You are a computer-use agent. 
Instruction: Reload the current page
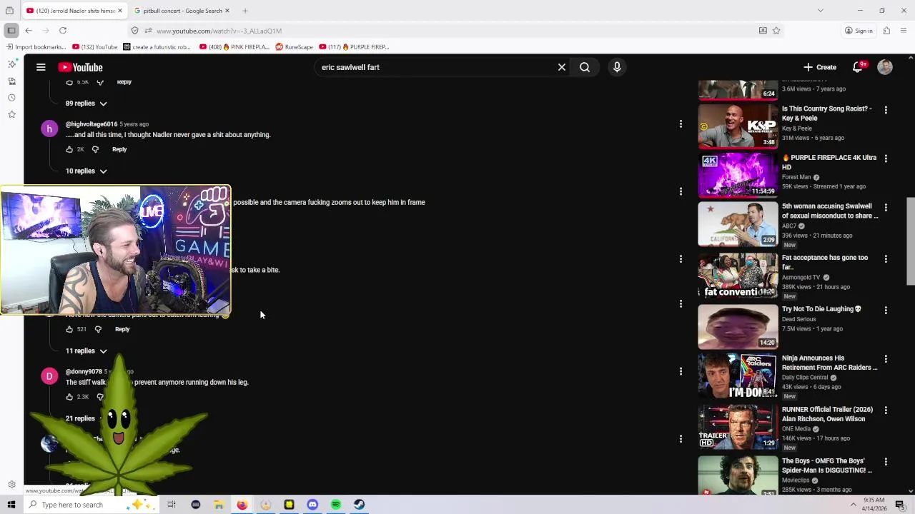click(x=63, y=31)
